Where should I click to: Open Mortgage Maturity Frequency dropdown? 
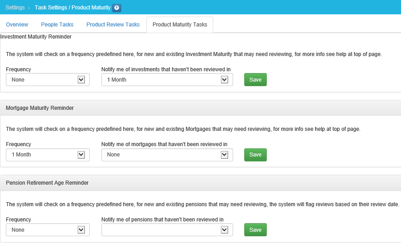coord(48,155)
